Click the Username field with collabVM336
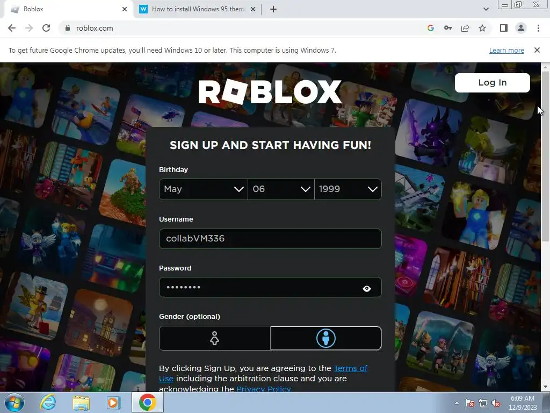 pyautogui.click(x=270, y=239)
